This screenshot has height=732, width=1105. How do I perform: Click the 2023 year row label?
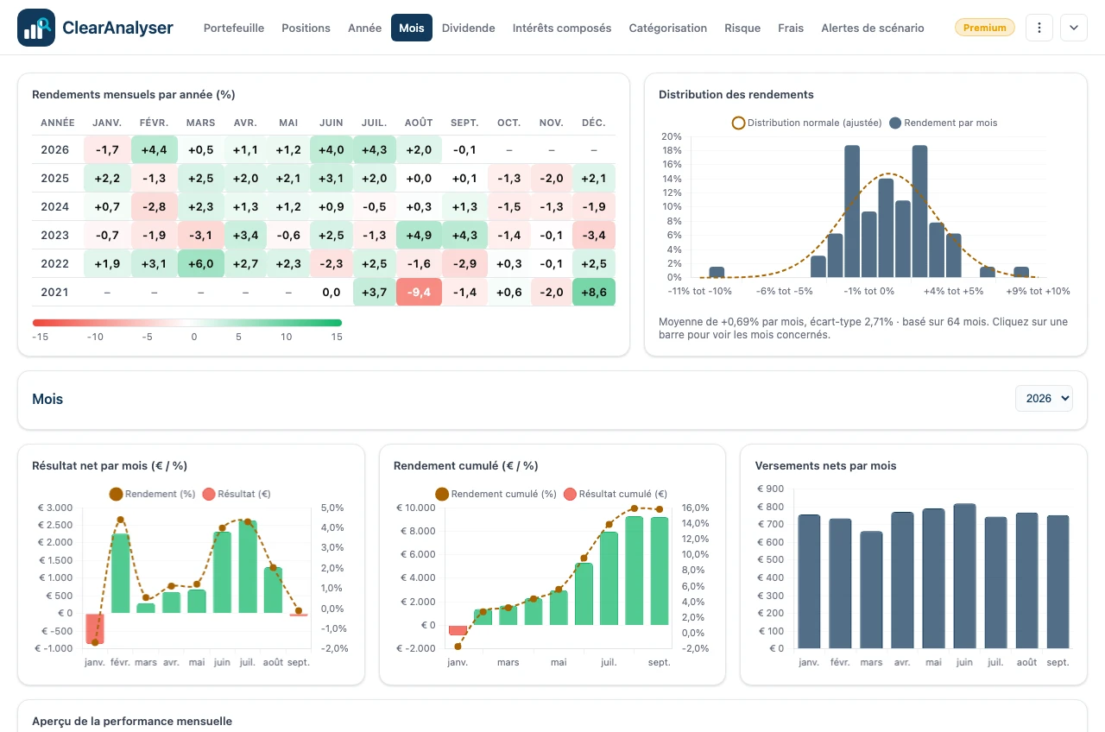tap(54, 235)
